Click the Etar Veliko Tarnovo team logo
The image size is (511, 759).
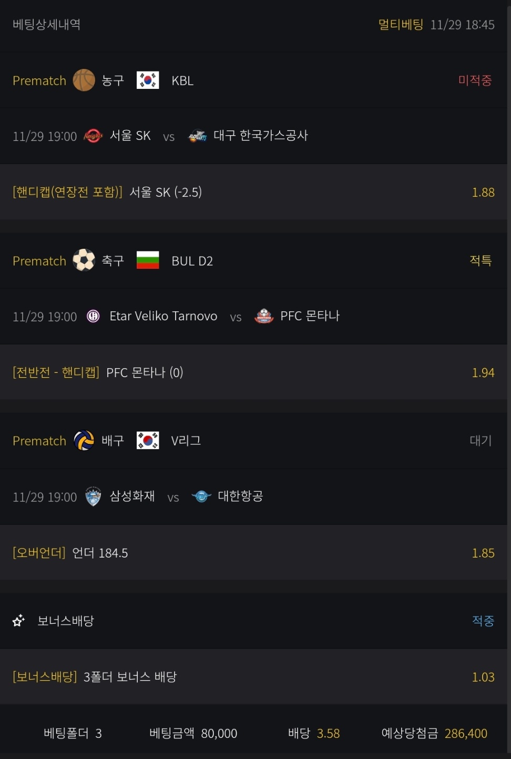(x=93, y=316)
